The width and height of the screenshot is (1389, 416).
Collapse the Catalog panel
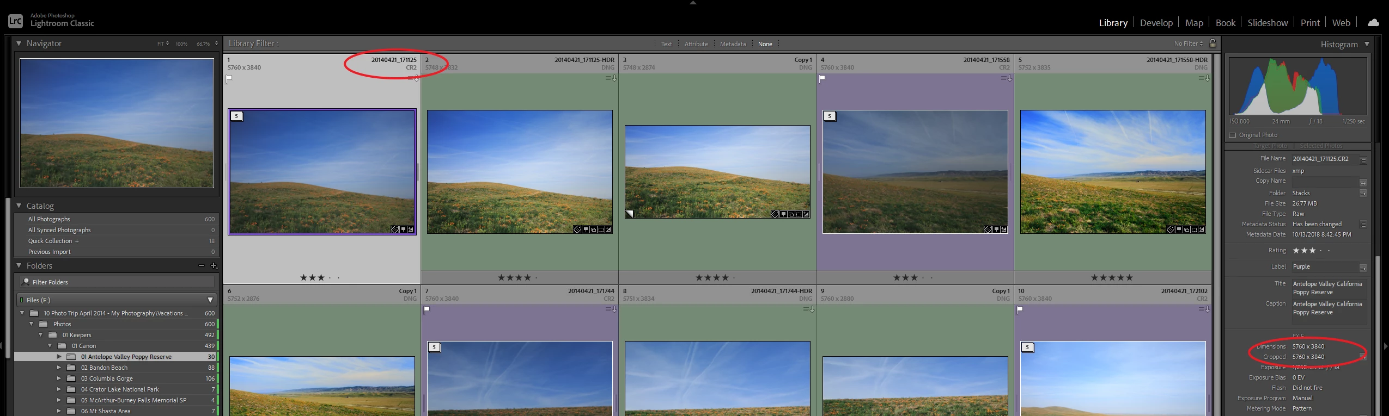(19, 206)
